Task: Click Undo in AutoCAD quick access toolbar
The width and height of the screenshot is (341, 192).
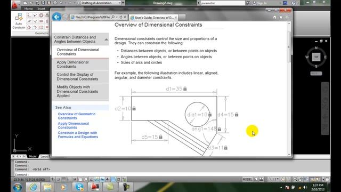Action: click(61, 3)
